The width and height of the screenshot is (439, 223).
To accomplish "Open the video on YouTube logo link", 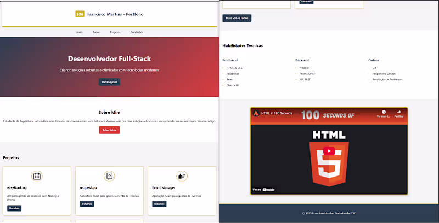I will coord(269,190).
